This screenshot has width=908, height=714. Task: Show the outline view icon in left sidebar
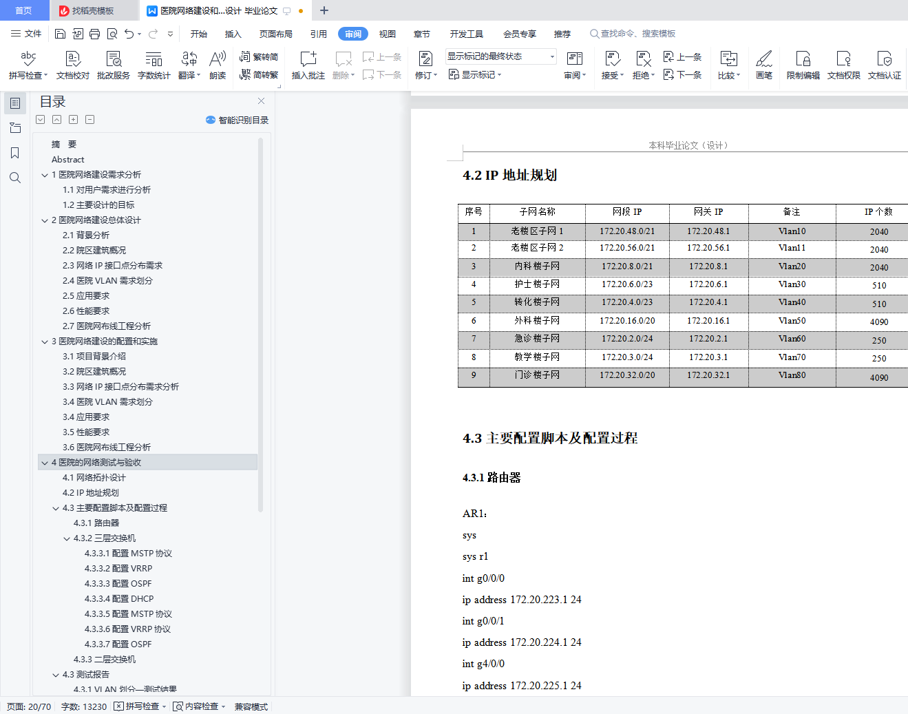pos(15,103)
